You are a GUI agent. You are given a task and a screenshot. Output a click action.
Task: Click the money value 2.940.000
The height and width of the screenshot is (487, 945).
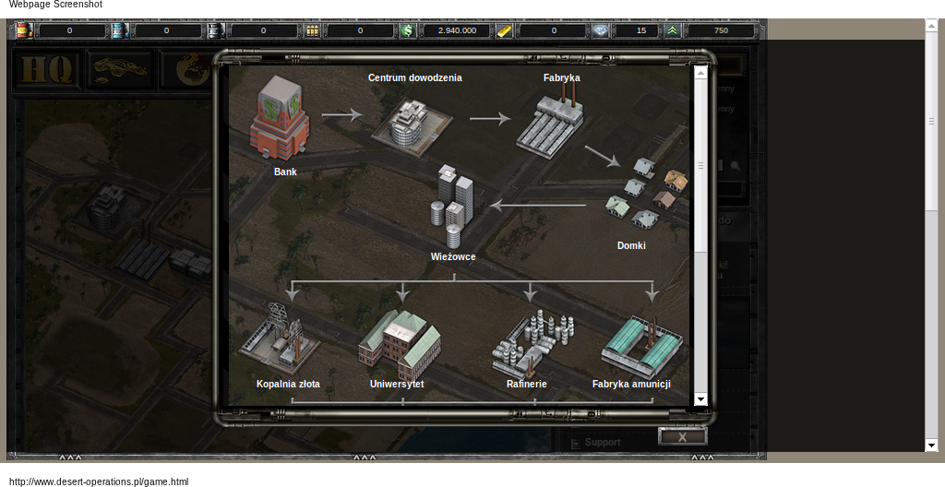click(457, 30)
